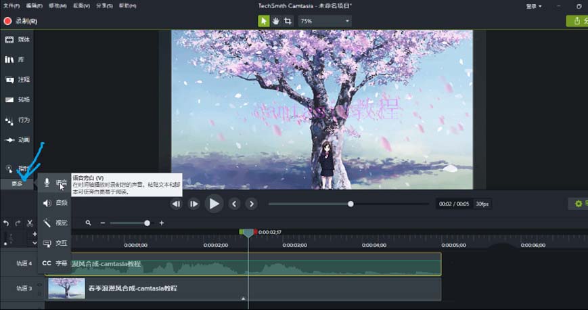This screenshot has width=588, height=310.
Task: Zoom in timeline with plus button
Action: tap(162, 223)
